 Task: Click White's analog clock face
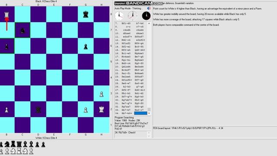click(119, 16)
